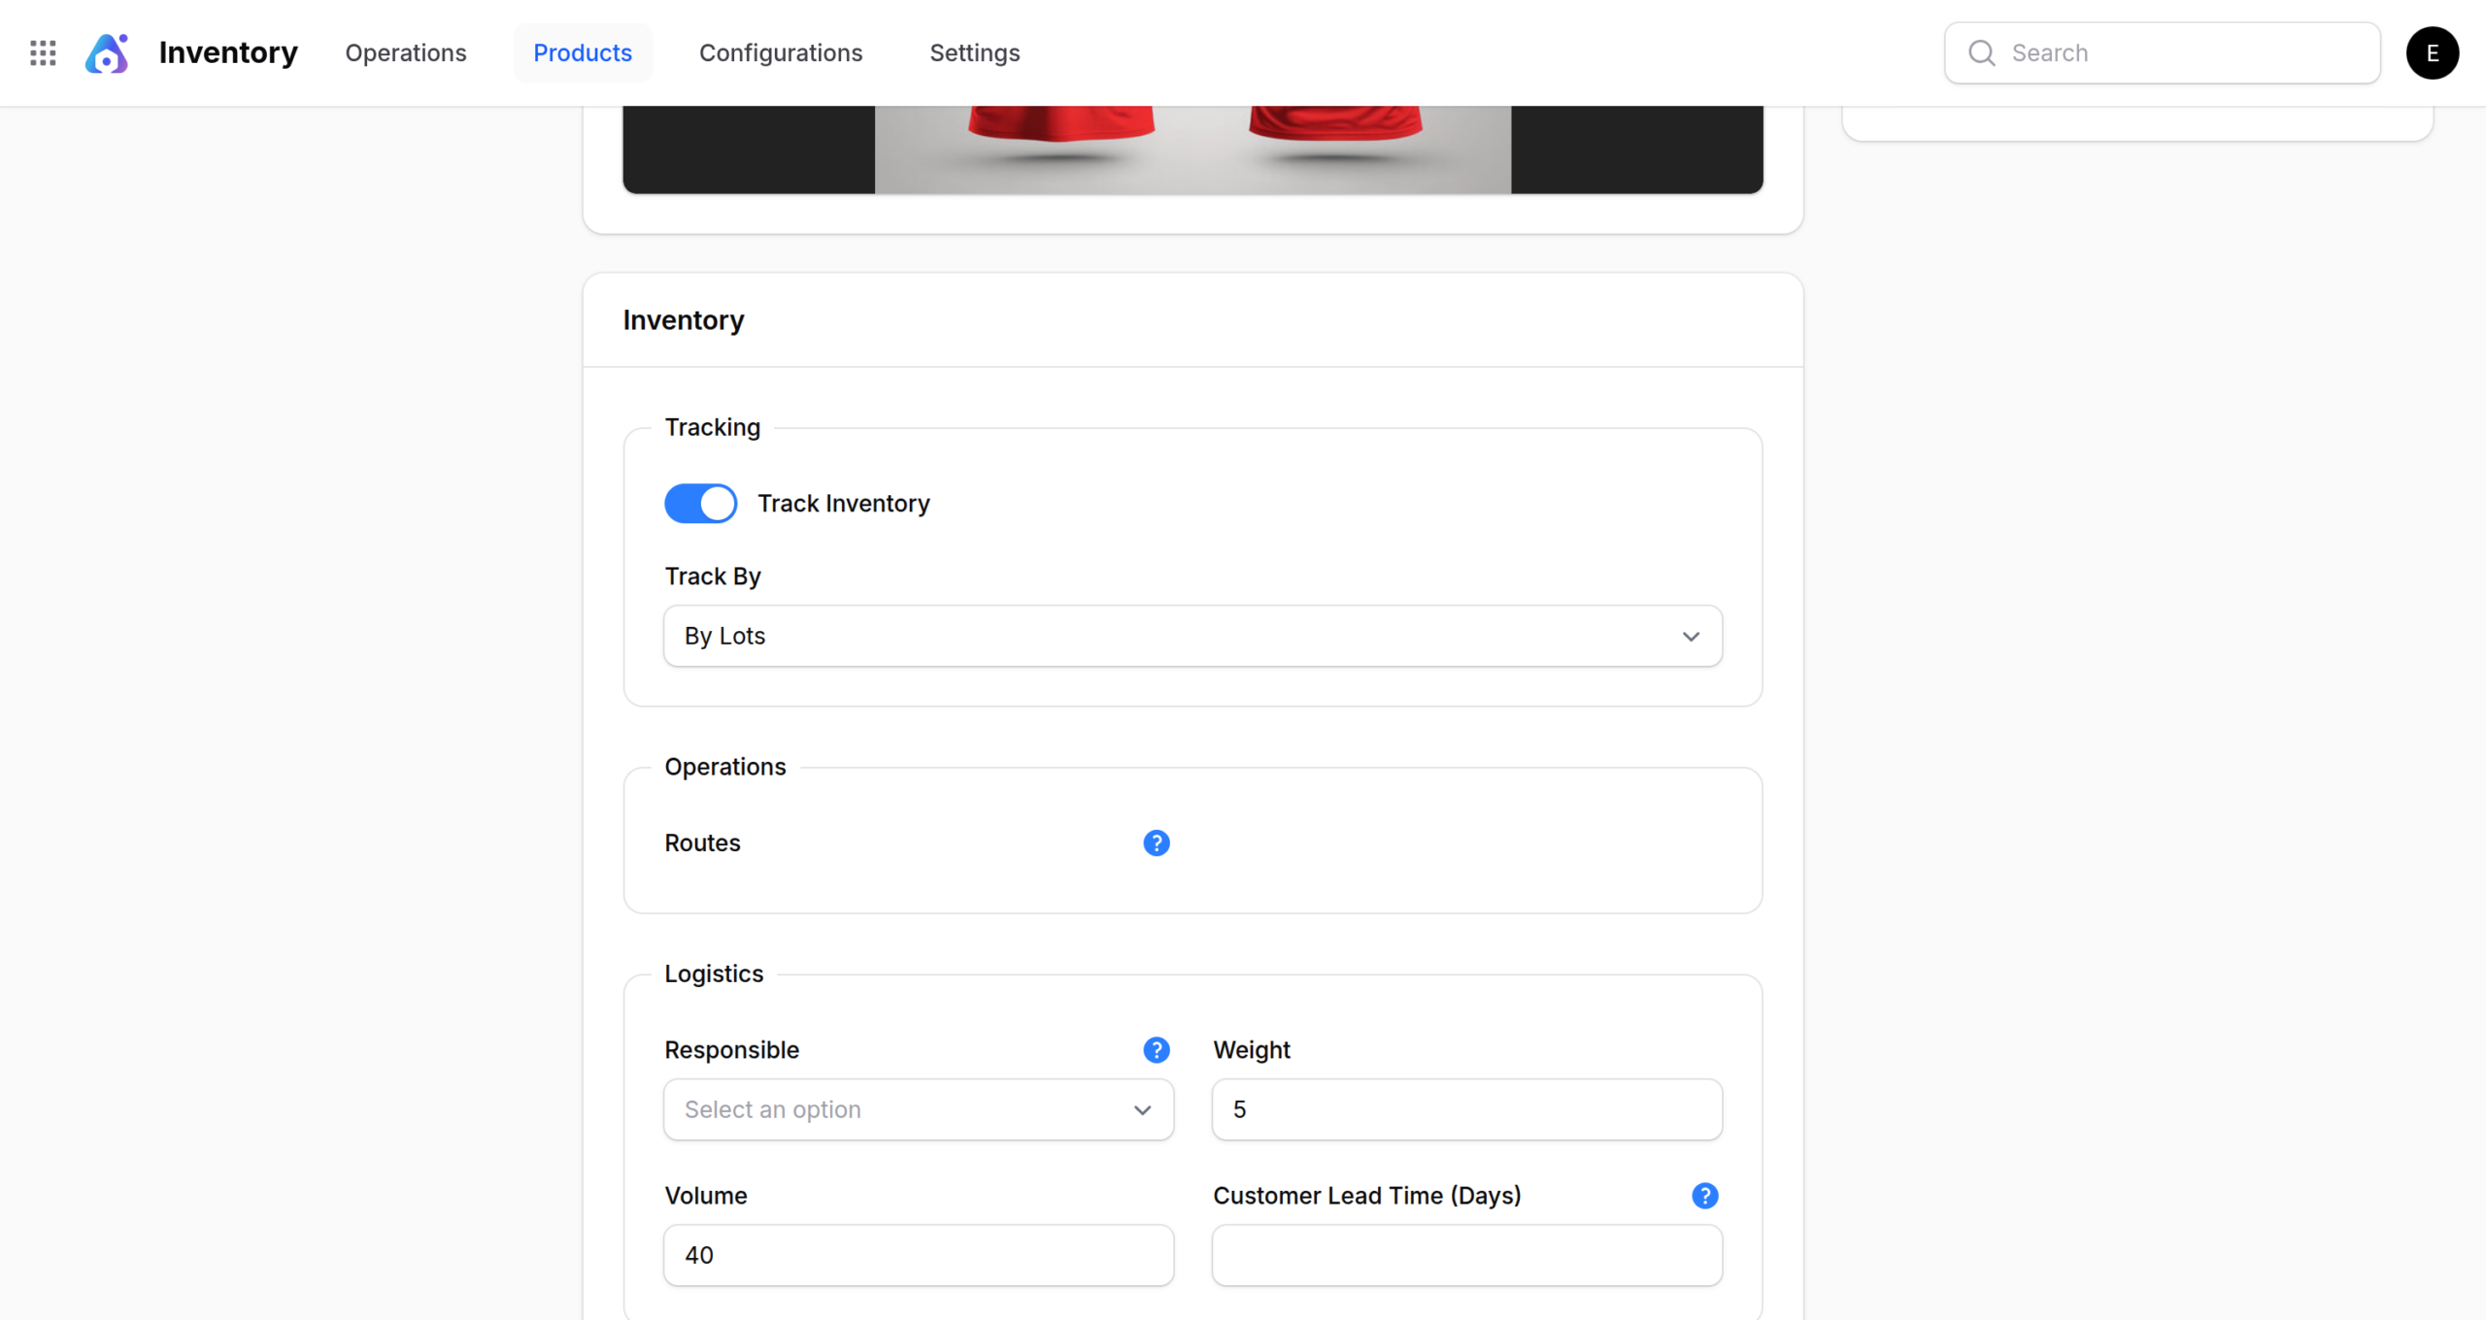Click chevron arrow in Track By field
The height and width of the screenshot is (1320, 2486).
pyautogui.click(x=1691, y=636)
